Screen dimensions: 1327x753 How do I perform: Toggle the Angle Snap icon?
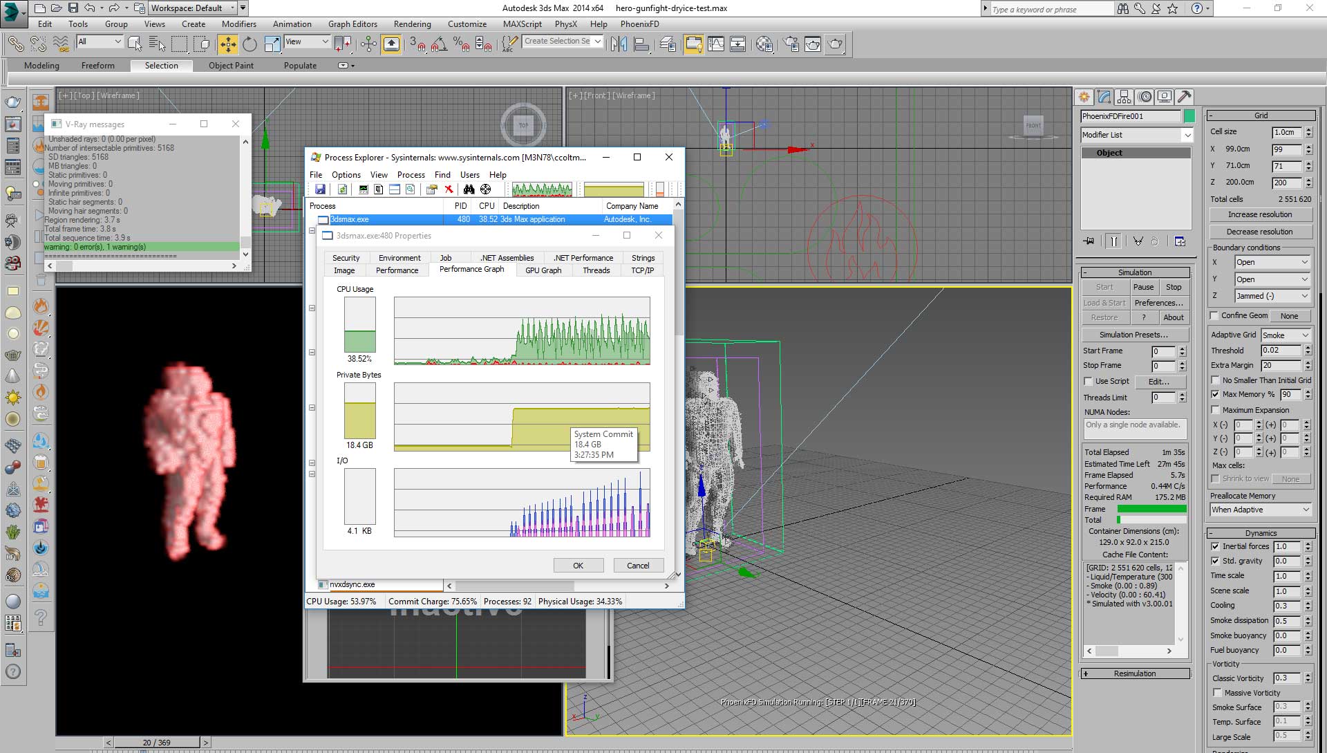pyautogui.click(x=439, y=44)
